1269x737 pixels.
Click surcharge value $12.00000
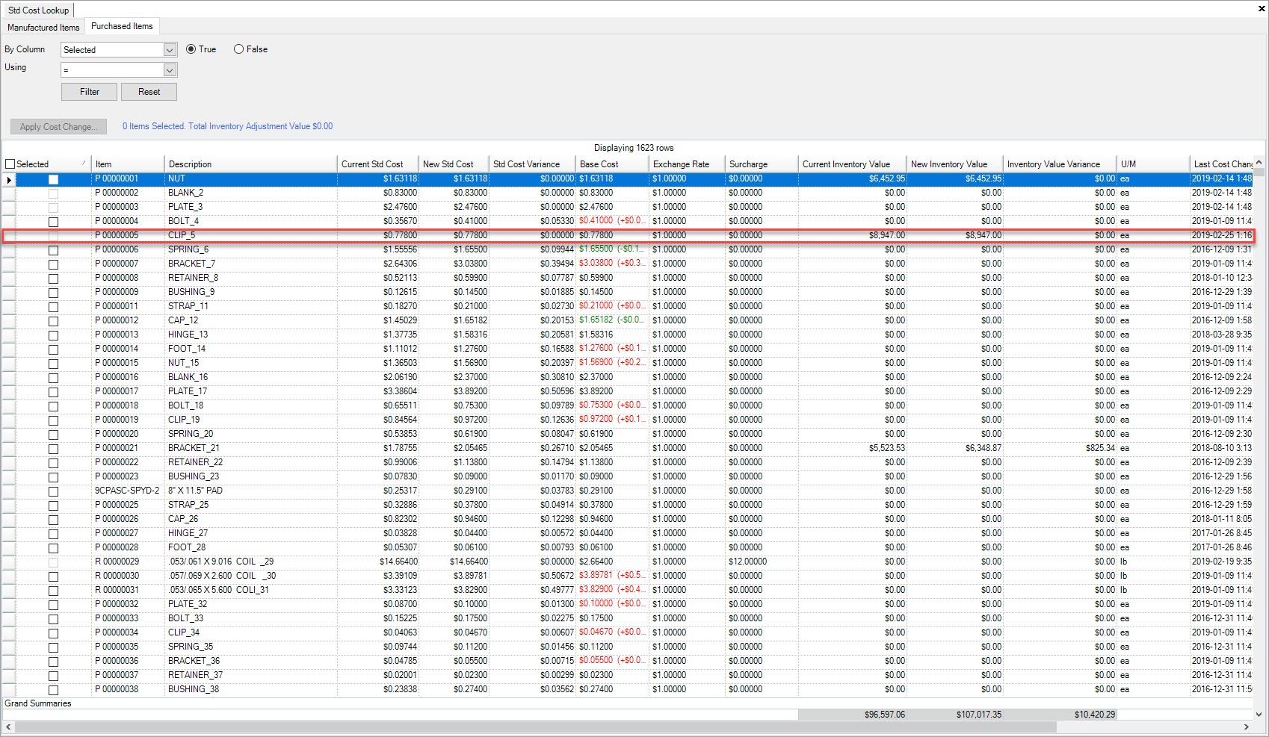(x=747, y=562)
